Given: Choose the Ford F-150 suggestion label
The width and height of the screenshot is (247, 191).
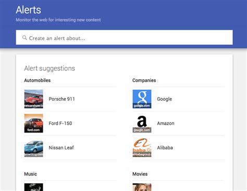Looking at the screenshot, I should coord(60,123).
